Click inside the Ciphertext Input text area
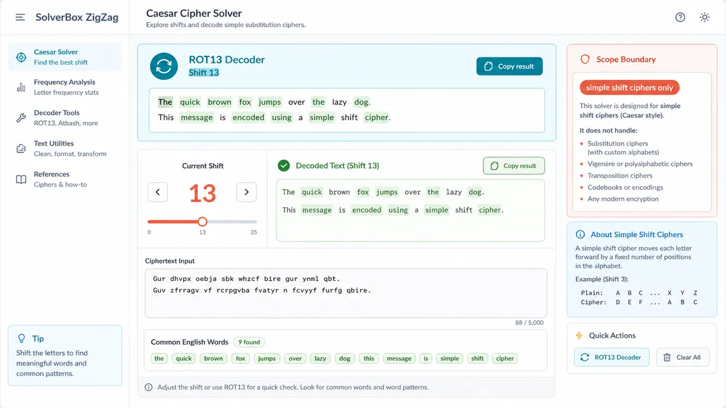The image size is (726, 408). tap(345, 293)
